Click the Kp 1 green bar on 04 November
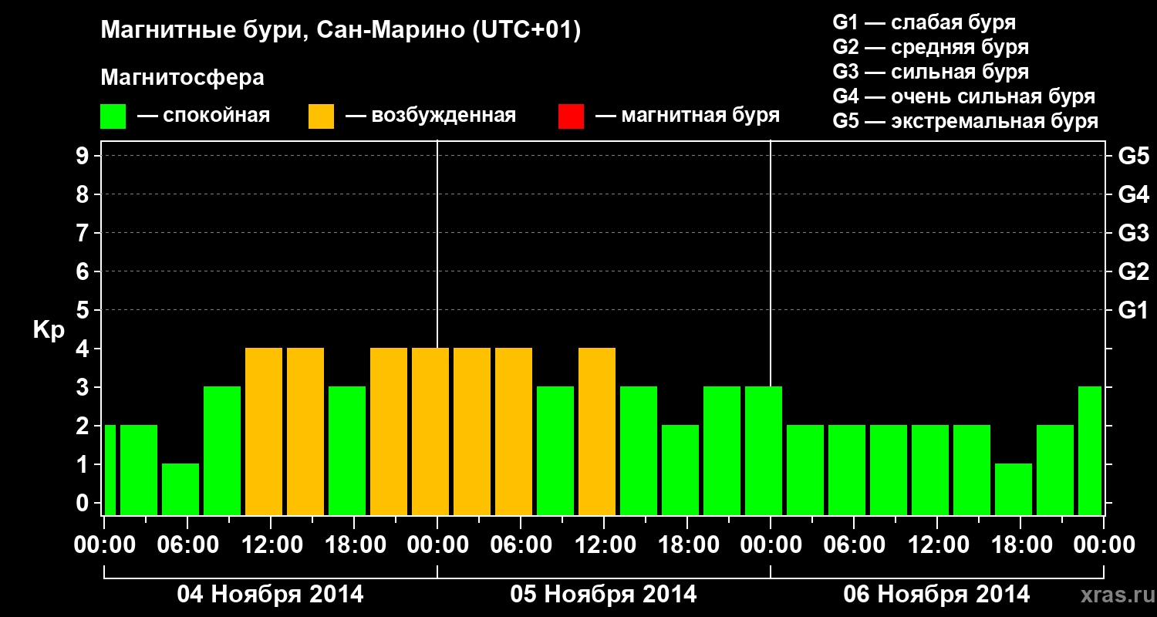Screen dimensions: 1157x617 click(x=180, y=489)
